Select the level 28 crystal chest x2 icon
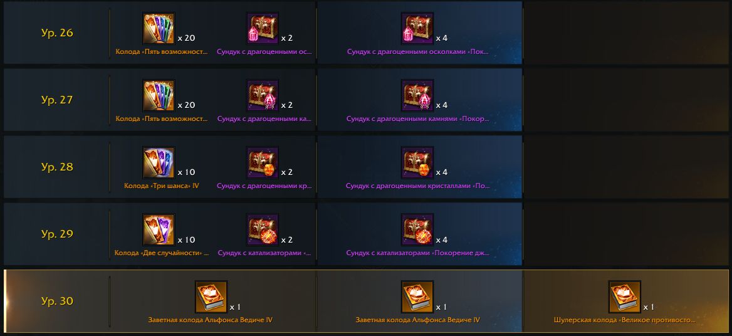The width and height of the screenshot is (732, 336). click(263, 163)
